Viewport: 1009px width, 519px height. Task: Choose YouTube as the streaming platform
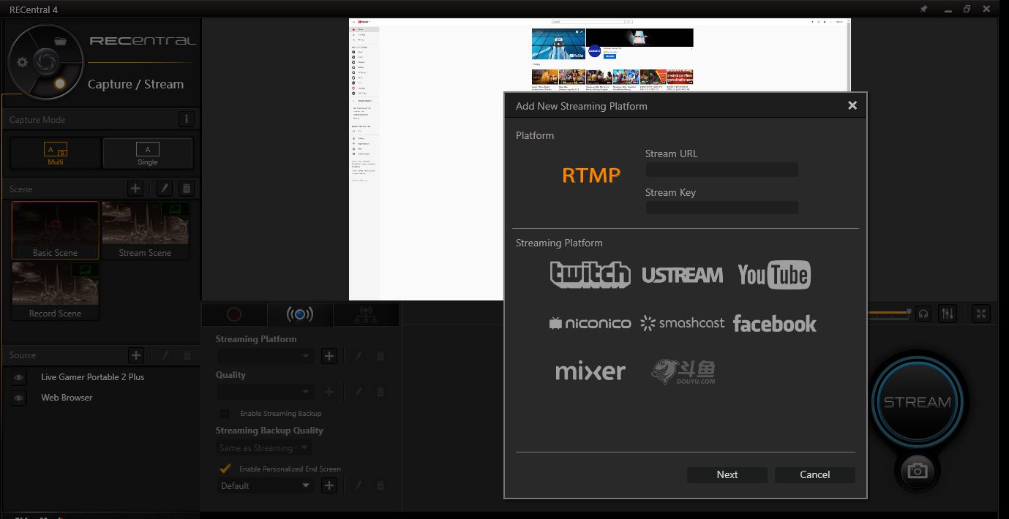pyautogui.click(x=774, y=274)
